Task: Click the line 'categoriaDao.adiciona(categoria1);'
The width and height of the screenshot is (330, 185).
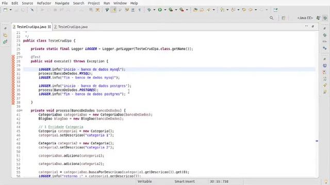Action: (x=71, y=156)
